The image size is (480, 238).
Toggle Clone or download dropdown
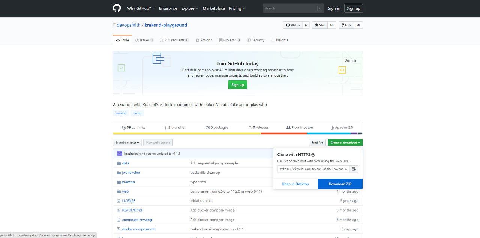pyautogui.click(x=345, y=143)
